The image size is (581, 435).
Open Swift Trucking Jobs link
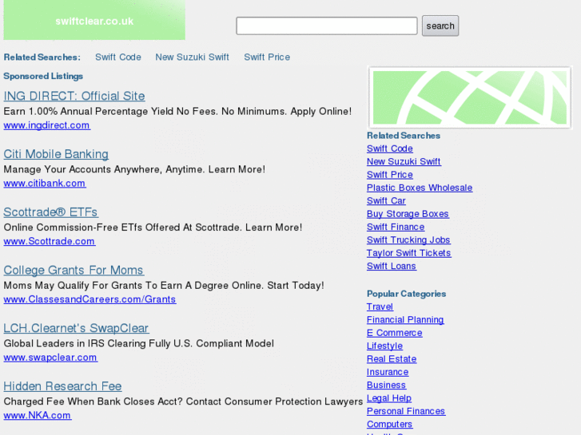[408, 240]
